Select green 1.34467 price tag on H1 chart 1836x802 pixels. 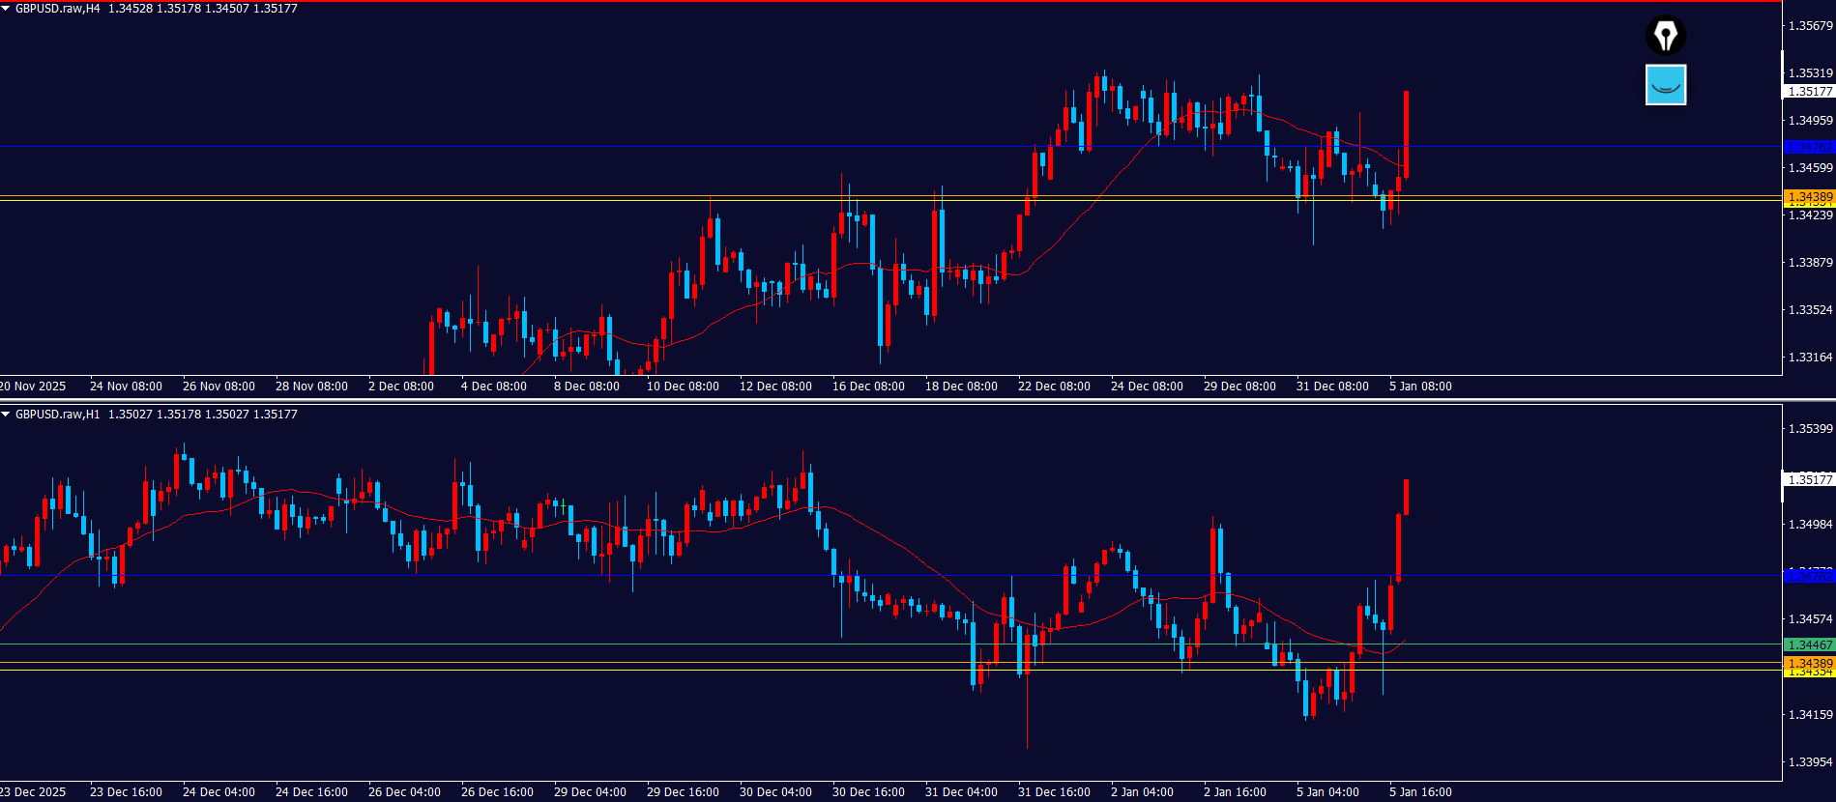click(x=1809, y=644)
